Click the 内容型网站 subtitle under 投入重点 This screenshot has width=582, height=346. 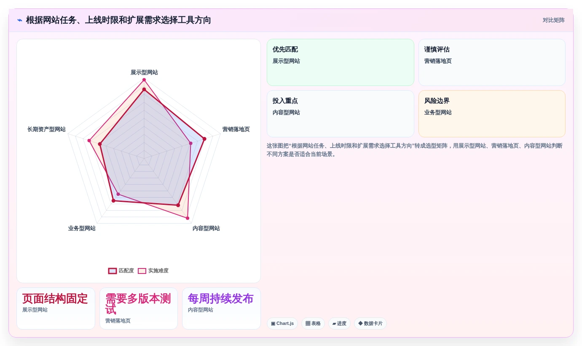(x=286, y=113)
